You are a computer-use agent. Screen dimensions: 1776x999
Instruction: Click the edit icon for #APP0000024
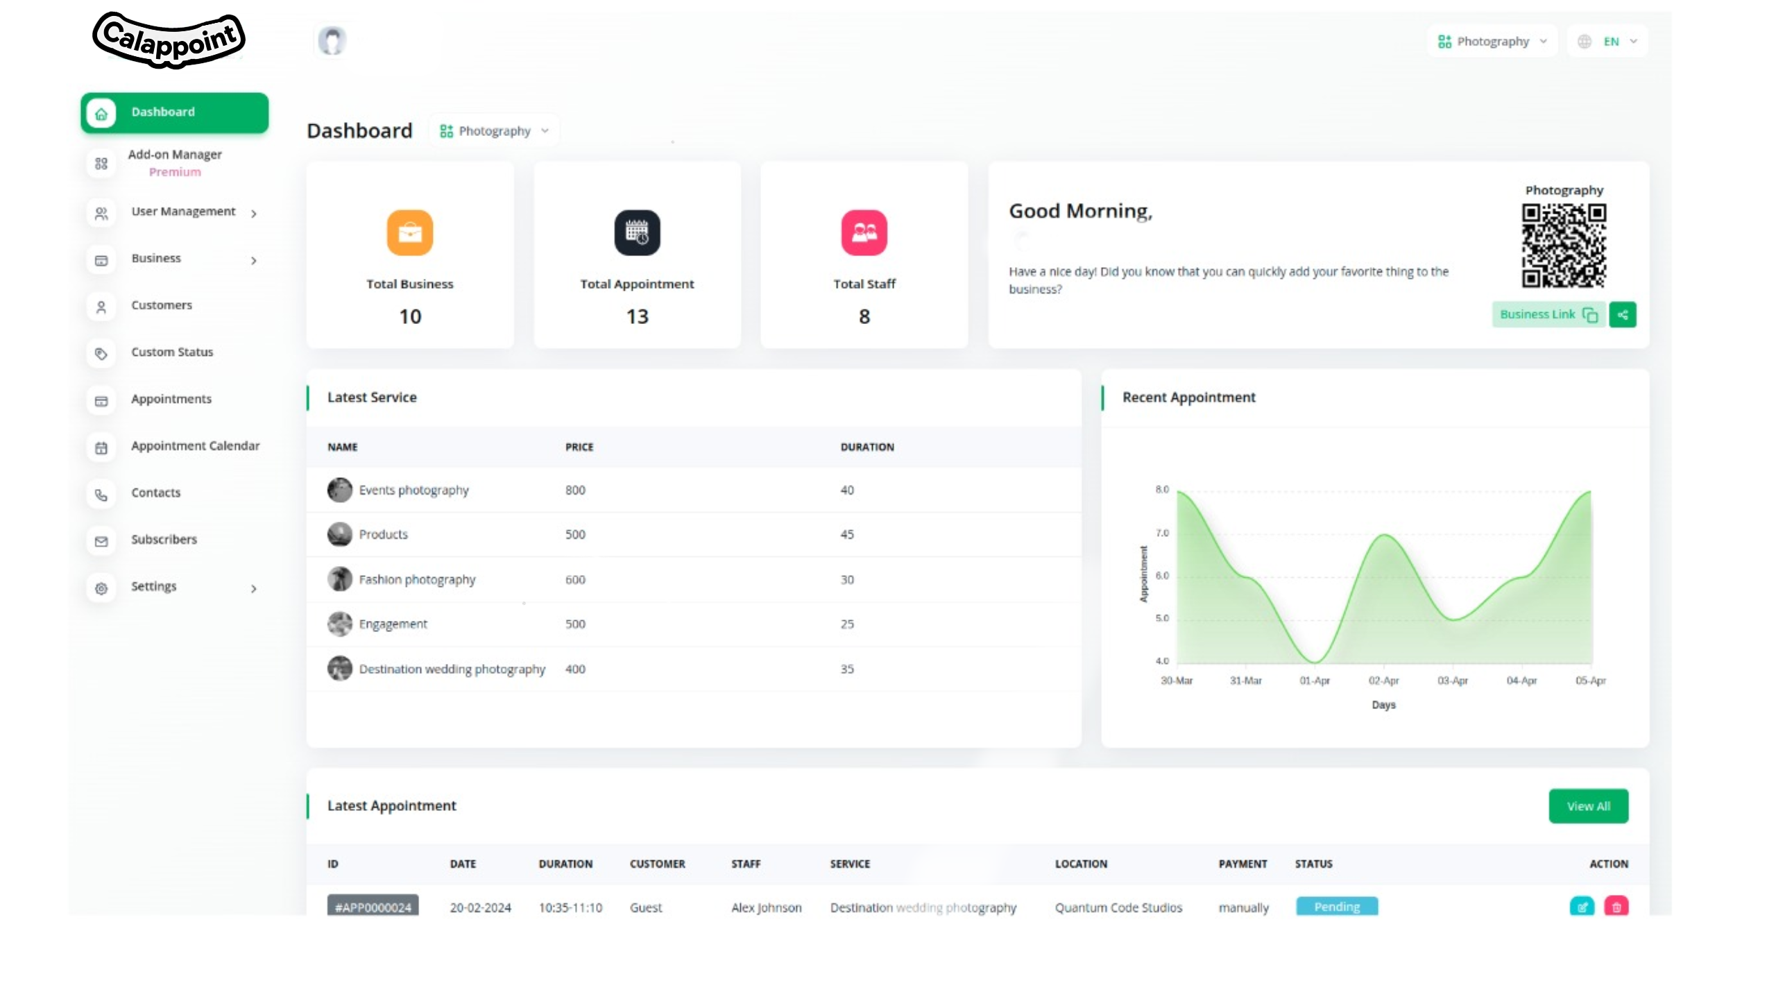tap(1582, 906)
